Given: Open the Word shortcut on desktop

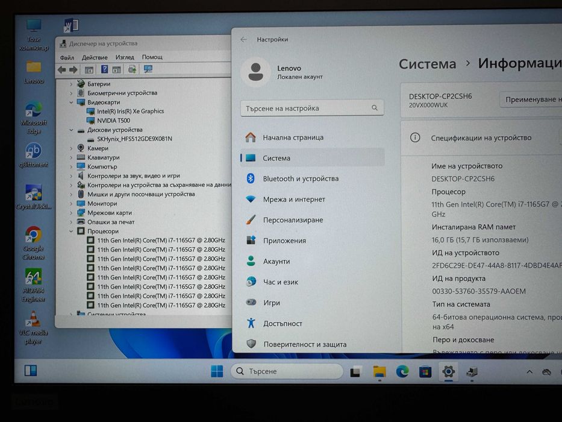Looking at the screenshot, I should [71, 26].
